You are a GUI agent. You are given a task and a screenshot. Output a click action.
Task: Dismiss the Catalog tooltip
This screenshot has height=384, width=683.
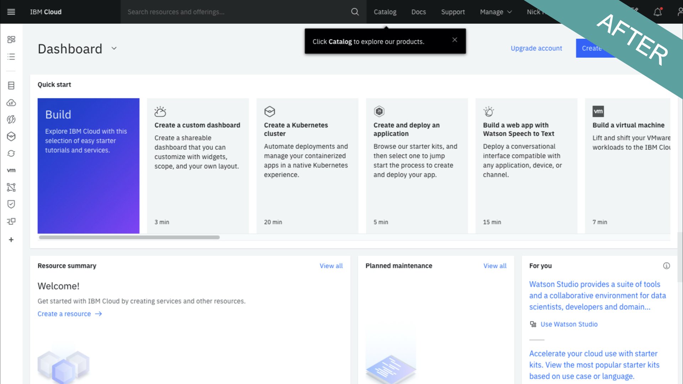[x=455, y=40]
